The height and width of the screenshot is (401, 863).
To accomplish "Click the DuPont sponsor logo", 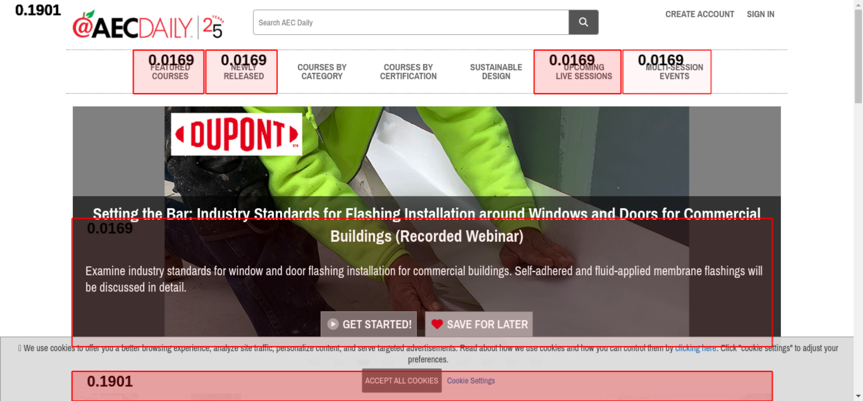I will click(x=236, y=134).
